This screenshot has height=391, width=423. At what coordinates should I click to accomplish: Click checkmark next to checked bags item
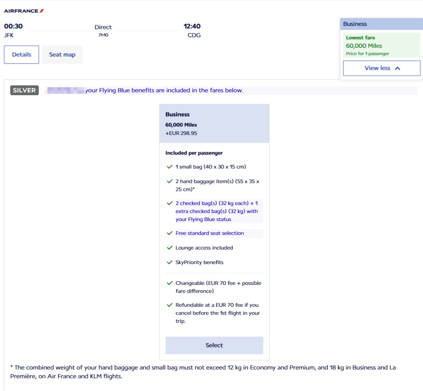[x=170, y=203]
